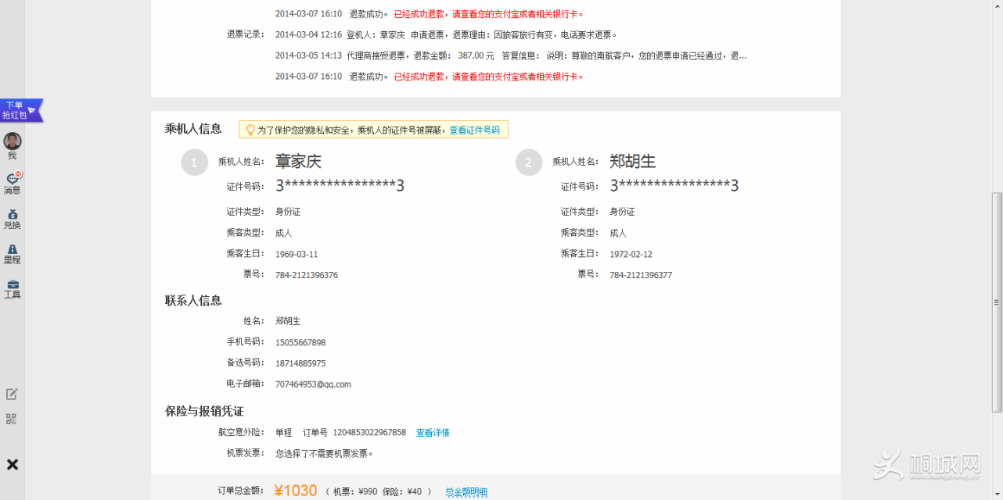This screenshot has height=500, width=1003.
Task: Expand the 总金额明细 total amount details
Action: point(466,492)
